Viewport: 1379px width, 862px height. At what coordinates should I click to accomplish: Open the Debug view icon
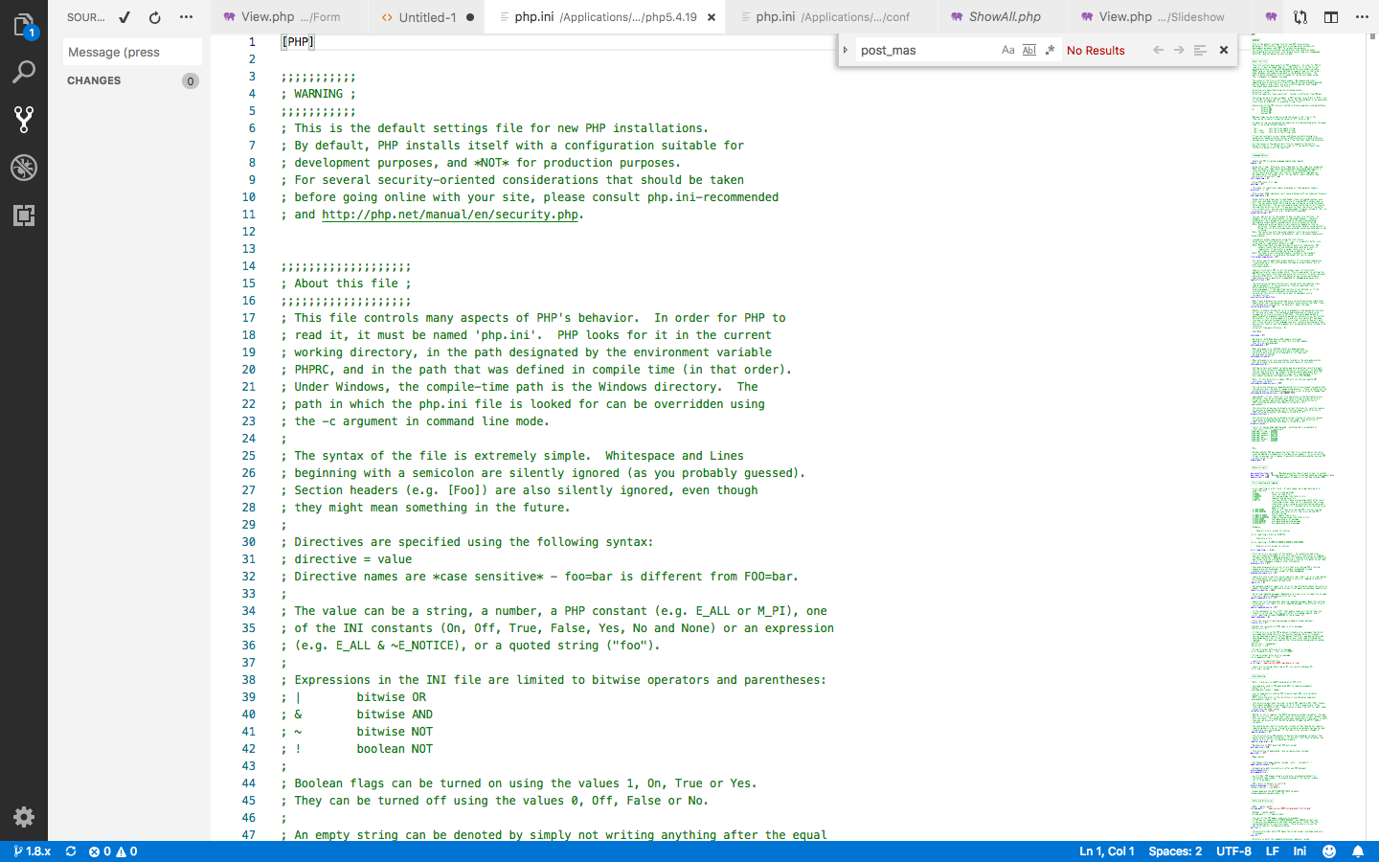click(24, 168)
